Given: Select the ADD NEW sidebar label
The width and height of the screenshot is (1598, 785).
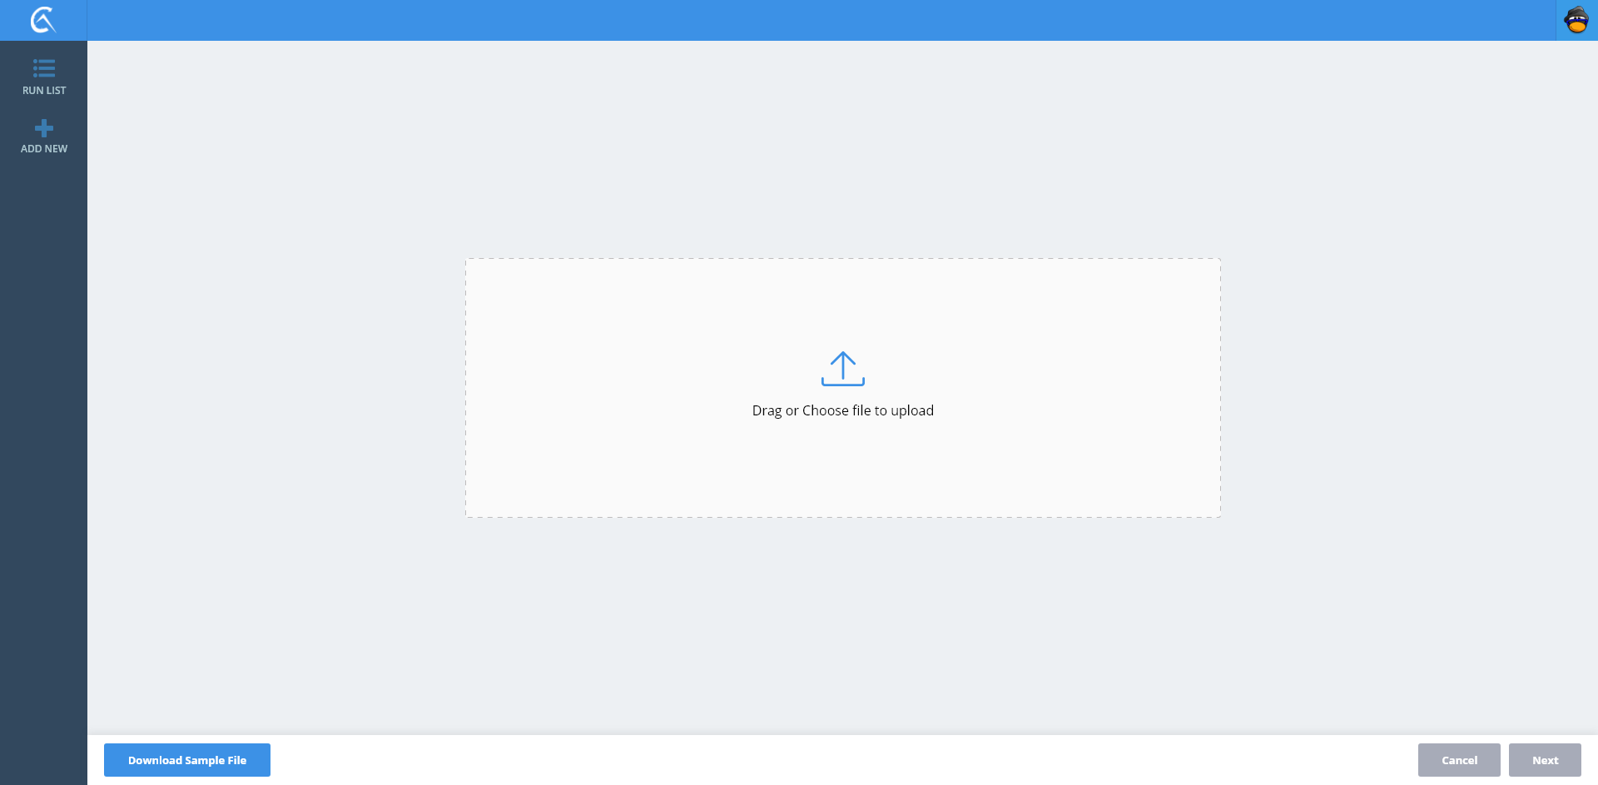Looking at the screenshot, I should point(44,149).
